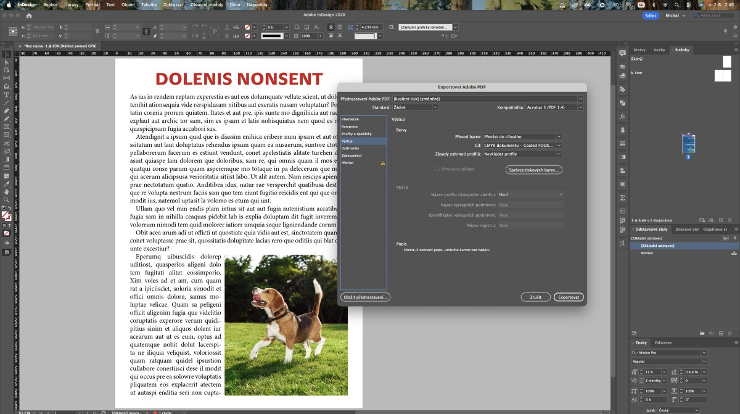
Task: Open Přednastavení Adobe PDF dropdown
Action: pos(488,98)
